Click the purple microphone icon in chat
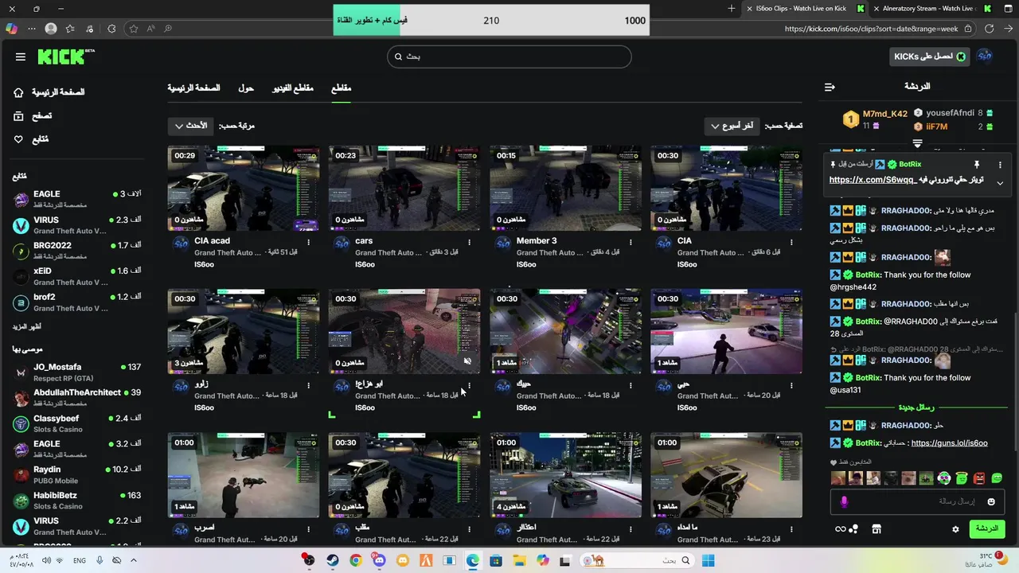The height and width of the screenshot is (573, 1019). (845, 501)
